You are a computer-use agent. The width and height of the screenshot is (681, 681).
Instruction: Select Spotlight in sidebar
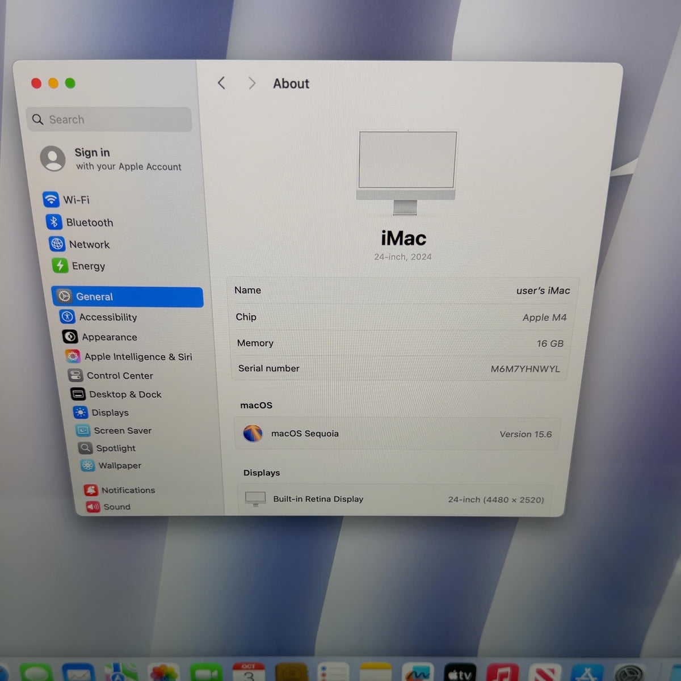tap(107, 448)
